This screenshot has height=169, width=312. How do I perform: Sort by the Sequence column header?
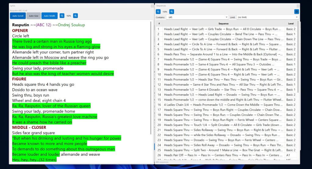click(x=223, y=23)
